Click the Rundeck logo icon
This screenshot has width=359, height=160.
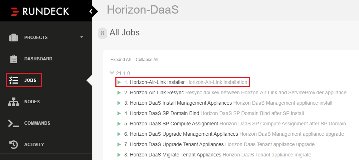[x=15, y=11]
